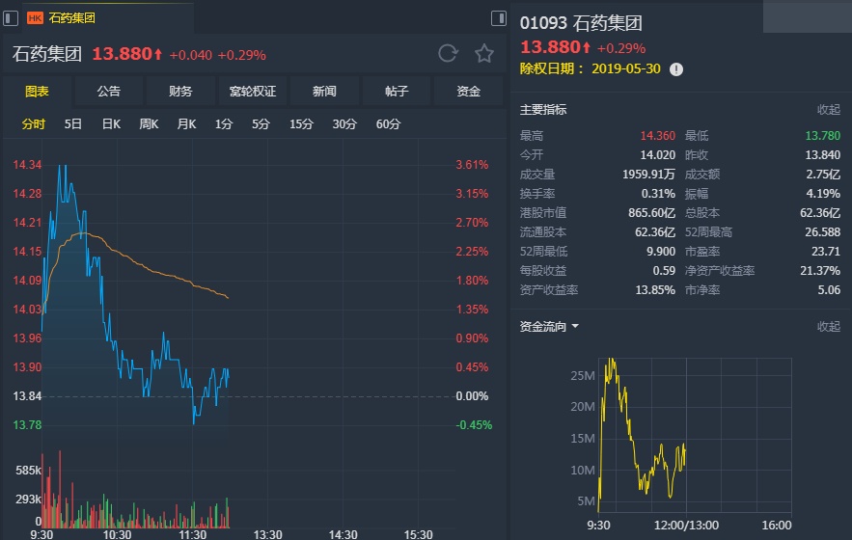Viewport: 852px width, 540px height.
Task: Collapse the 资金流向 section
Action: pos(828,327)
